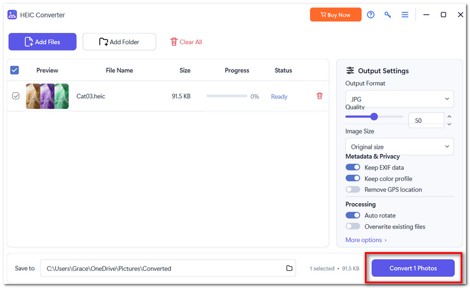Screen dimensions: 470x288
Task: Click the key registration icon
Action: 388,15
